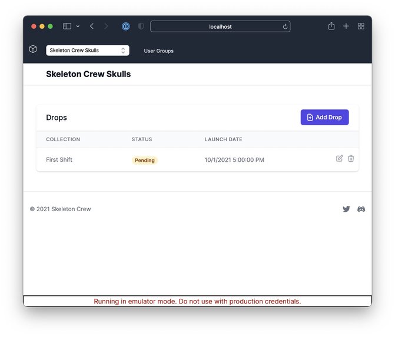Viewport: 395px width, 337px height.
Task: Reload the current page
Action: pyautogui.click(x=285, y=26)
